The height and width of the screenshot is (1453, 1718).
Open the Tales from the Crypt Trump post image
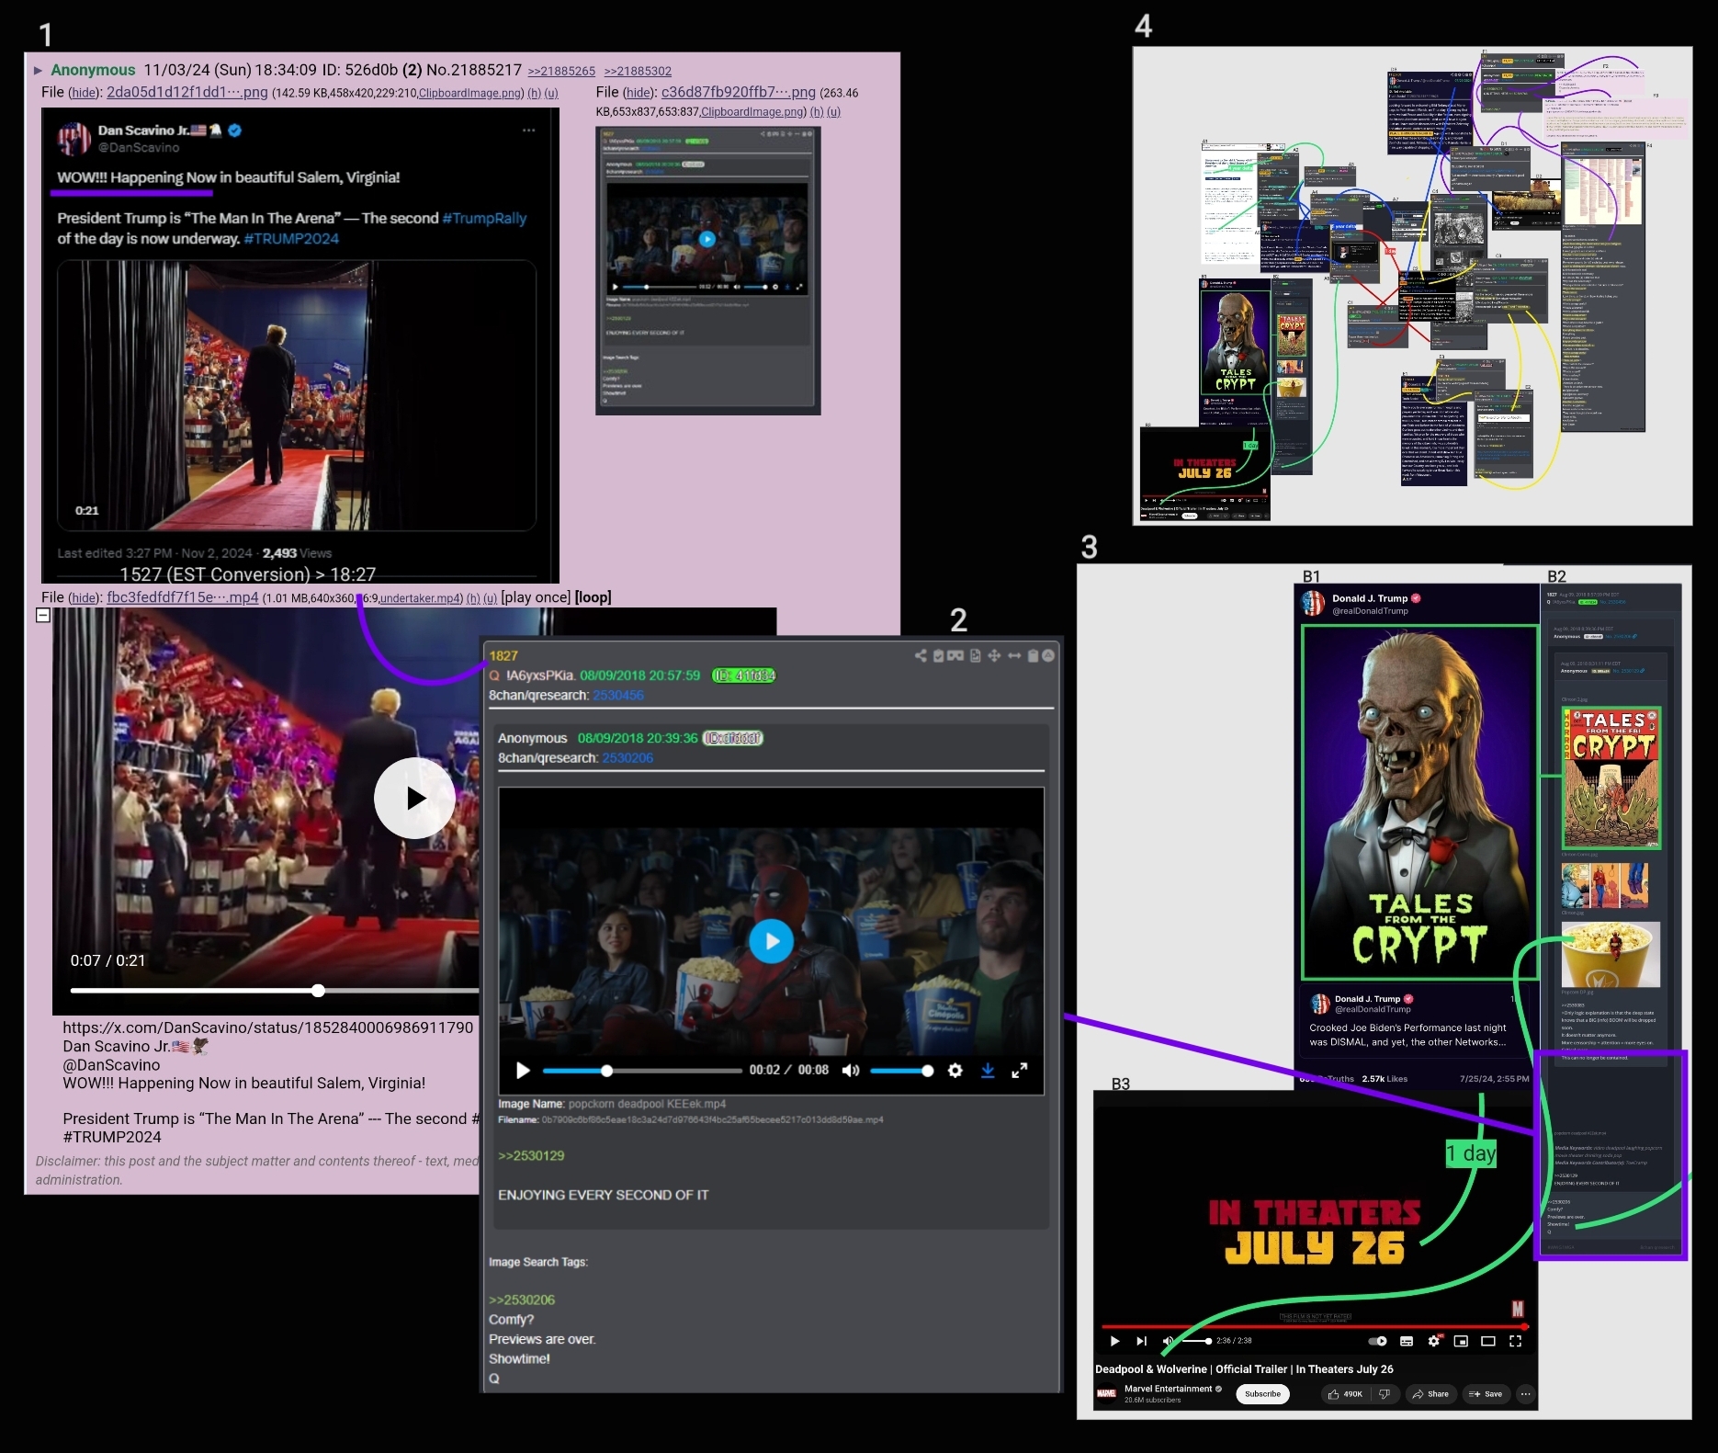pos(1419,802)
